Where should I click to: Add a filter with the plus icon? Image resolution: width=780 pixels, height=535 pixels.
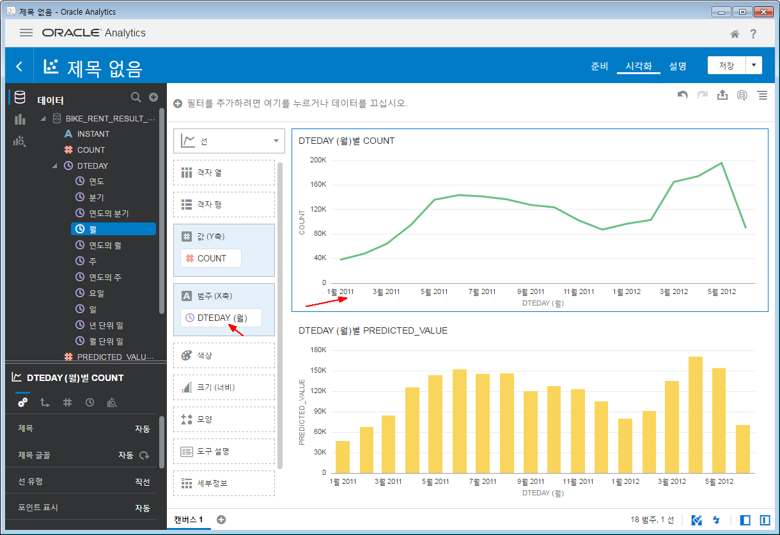click(x=178, y=103)
